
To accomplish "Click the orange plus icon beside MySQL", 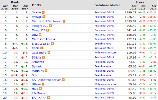I will coord(44,17).
